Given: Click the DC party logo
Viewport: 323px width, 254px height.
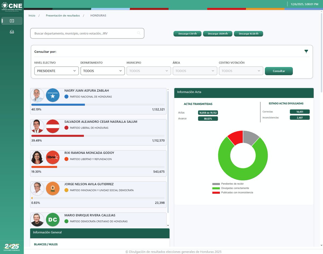Looking at the screenshot, I should pos(53,220).
